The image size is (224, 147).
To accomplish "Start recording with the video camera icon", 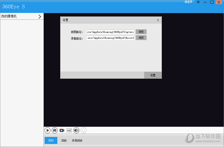I will 62,131.
